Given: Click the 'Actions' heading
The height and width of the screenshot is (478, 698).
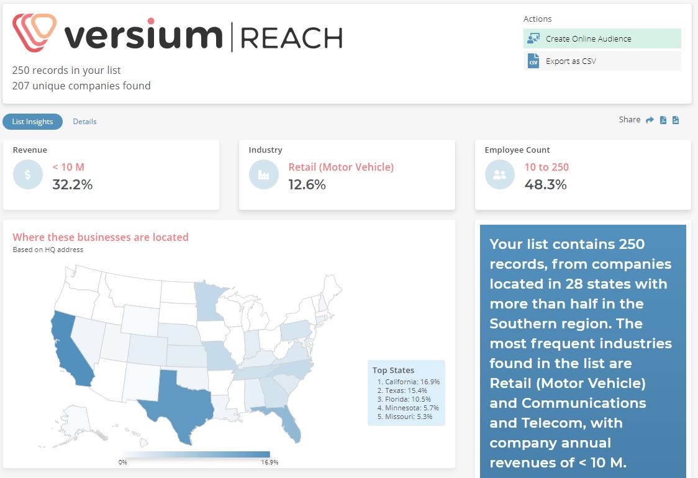Looking at the screenshot, I should click(537, 19).
